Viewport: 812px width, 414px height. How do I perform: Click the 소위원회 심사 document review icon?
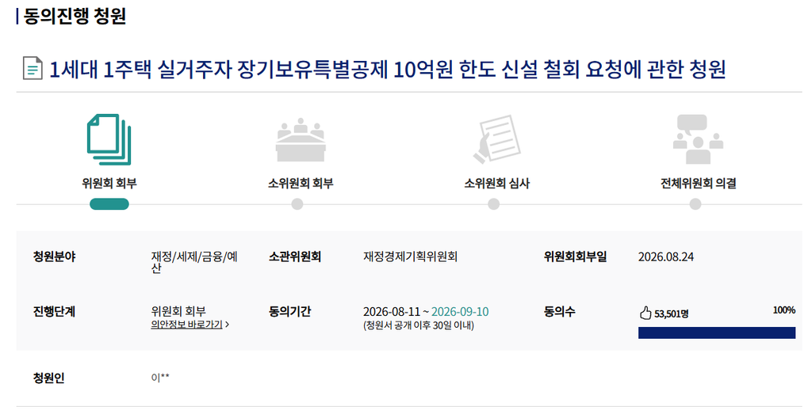(x=496, y=139)
